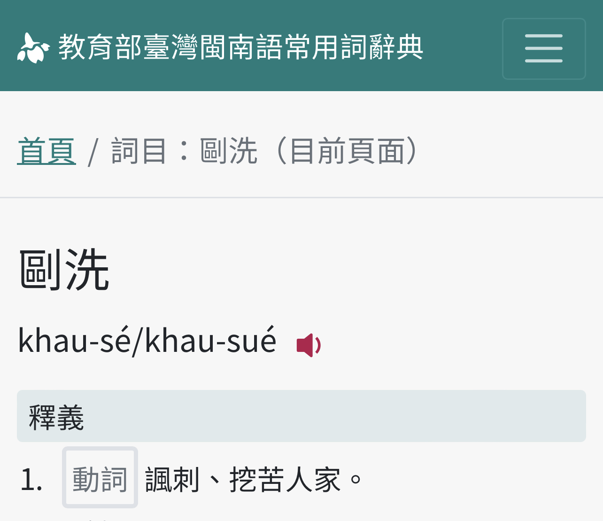This screenshot has width=603, height=521.
Task: Open the hamburger navigation menu
Action: click(x=544, y=48)
